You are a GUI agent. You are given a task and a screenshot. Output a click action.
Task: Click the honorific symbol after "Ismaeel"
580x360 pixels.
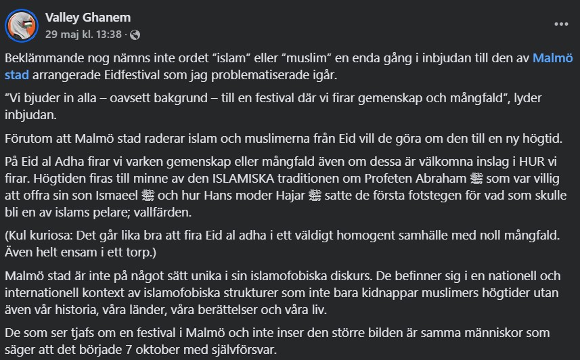coord(148,196)
